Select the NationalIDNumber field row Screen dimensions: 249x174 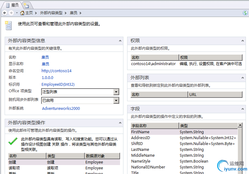pos(184,167)
